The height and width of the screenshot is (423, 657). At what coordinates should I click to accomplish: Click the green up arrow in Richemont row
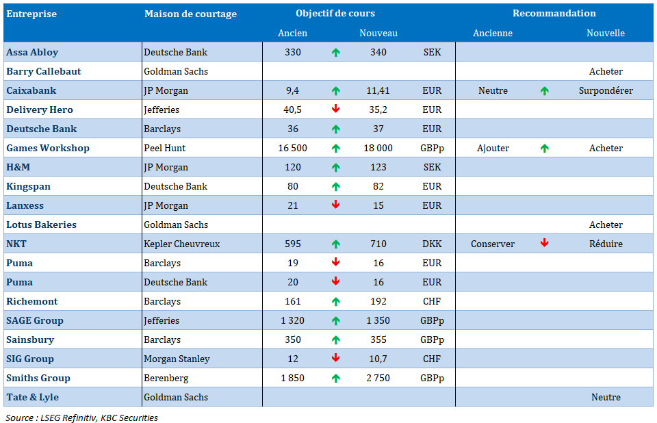click(335, 301)
